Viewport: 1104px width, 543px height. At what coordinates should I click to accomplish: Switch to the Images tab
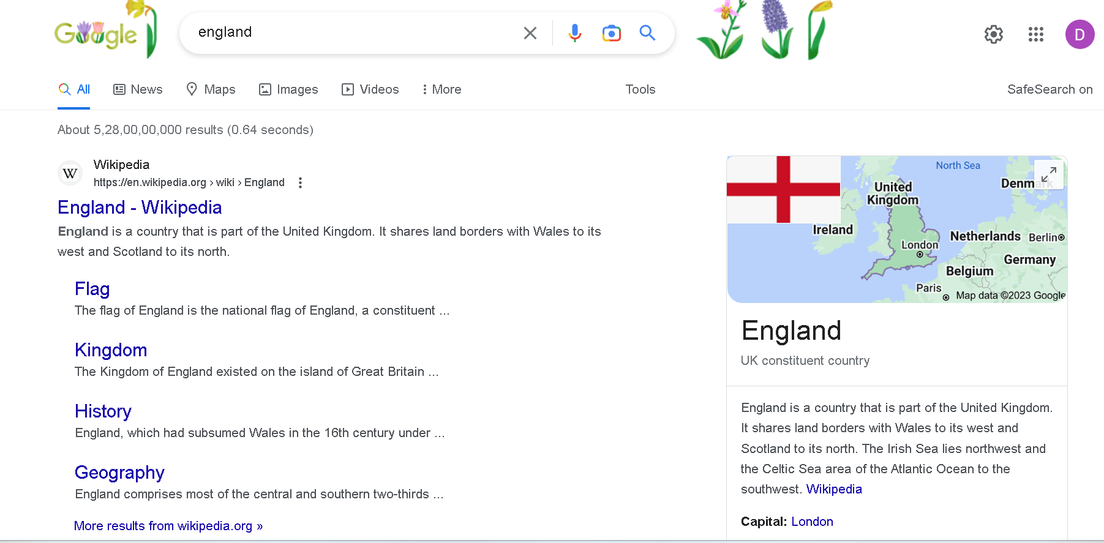coord(288,89)
